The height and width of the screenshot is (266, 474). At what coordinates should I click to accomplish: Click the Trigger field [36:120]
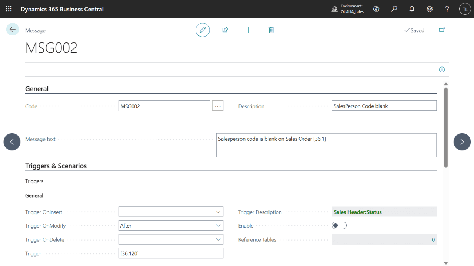pos(171,253)
